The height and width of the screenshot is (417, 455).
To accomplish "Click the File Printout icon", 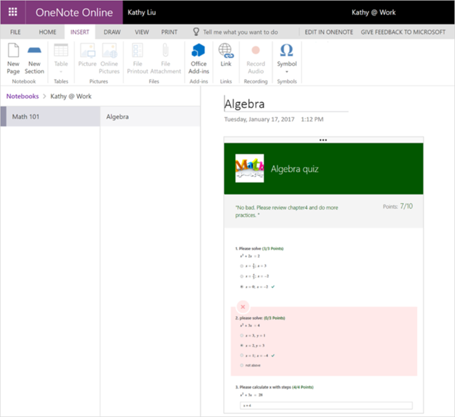I will click(x=138, y=50).
